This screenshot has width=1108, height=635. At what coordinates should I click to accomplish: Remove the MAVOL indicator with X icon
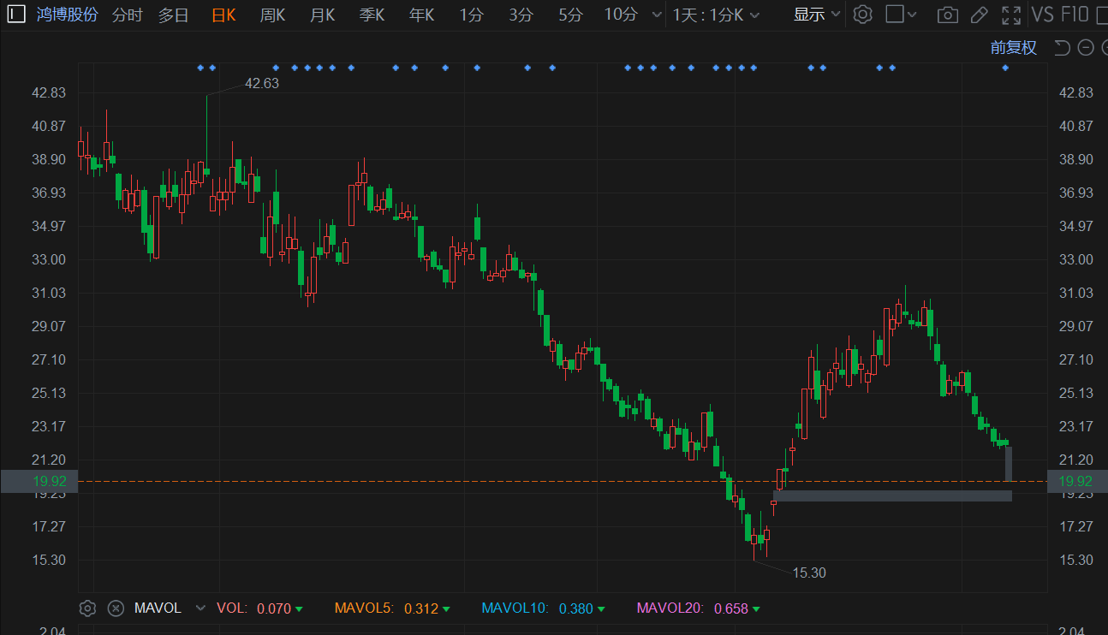click(x=116, y=608)
